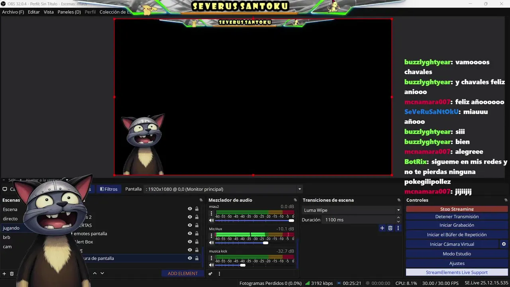Move the selected source down
Screen dimensions: 510x287
click(102, 273)
